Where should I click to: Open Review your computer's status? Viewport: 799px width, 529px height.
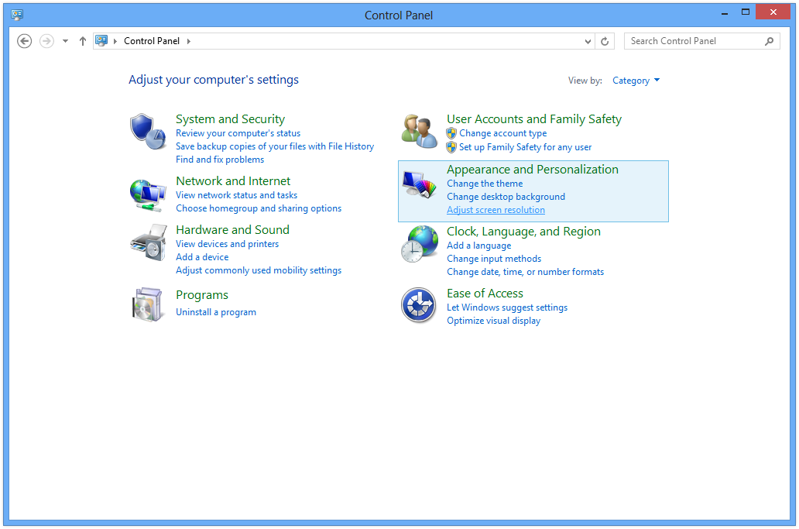pos(238,133)
